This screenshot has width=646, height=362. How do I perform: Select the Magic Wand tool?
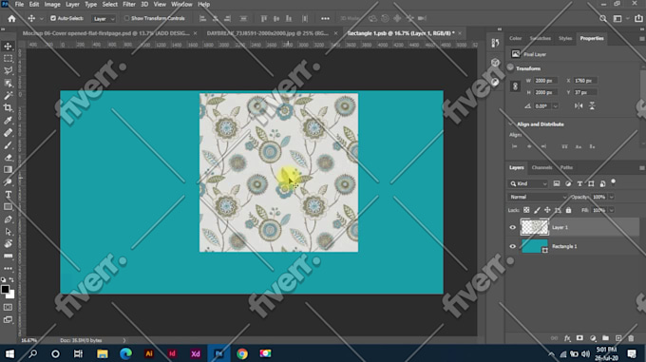8,96
